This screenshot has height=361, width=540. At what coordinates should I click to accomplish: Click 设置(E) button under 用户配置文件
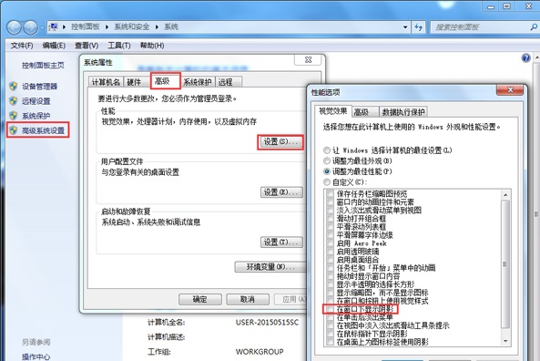point(281,192)
